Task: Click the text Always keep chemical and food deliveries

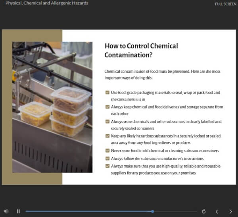Action: click(167, 110)
